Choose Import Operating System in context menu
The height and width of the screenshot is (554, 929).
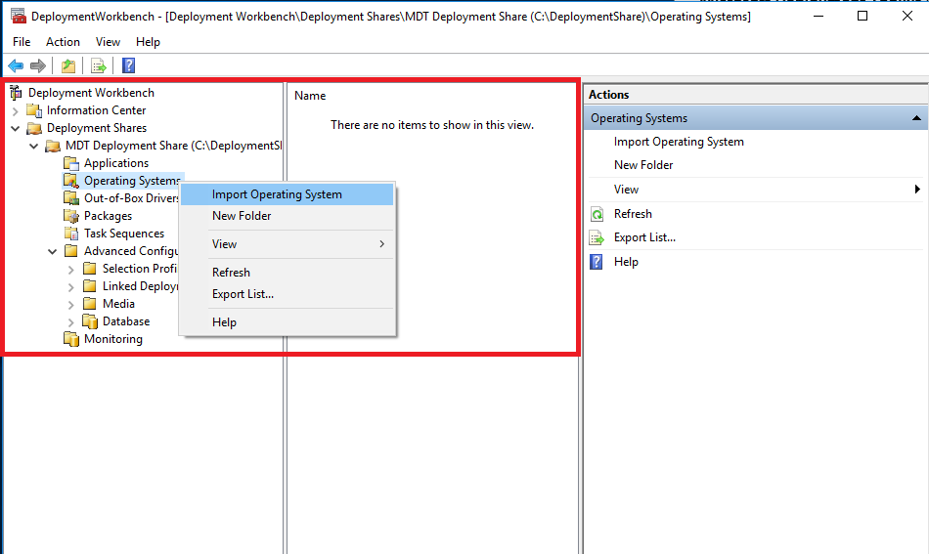coord(287,194)
